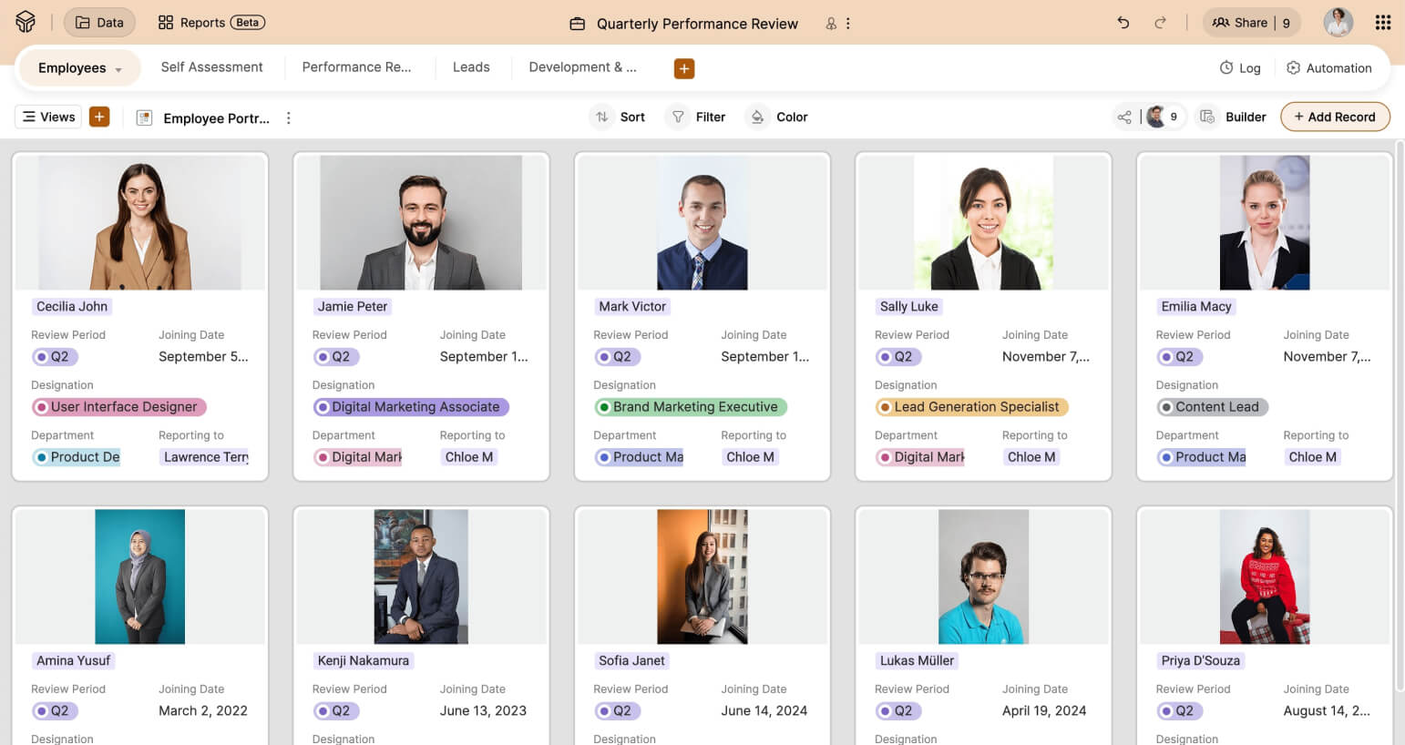The image size is (1405, 745).
Task: Open the Automation panel
Action: 1328,68
